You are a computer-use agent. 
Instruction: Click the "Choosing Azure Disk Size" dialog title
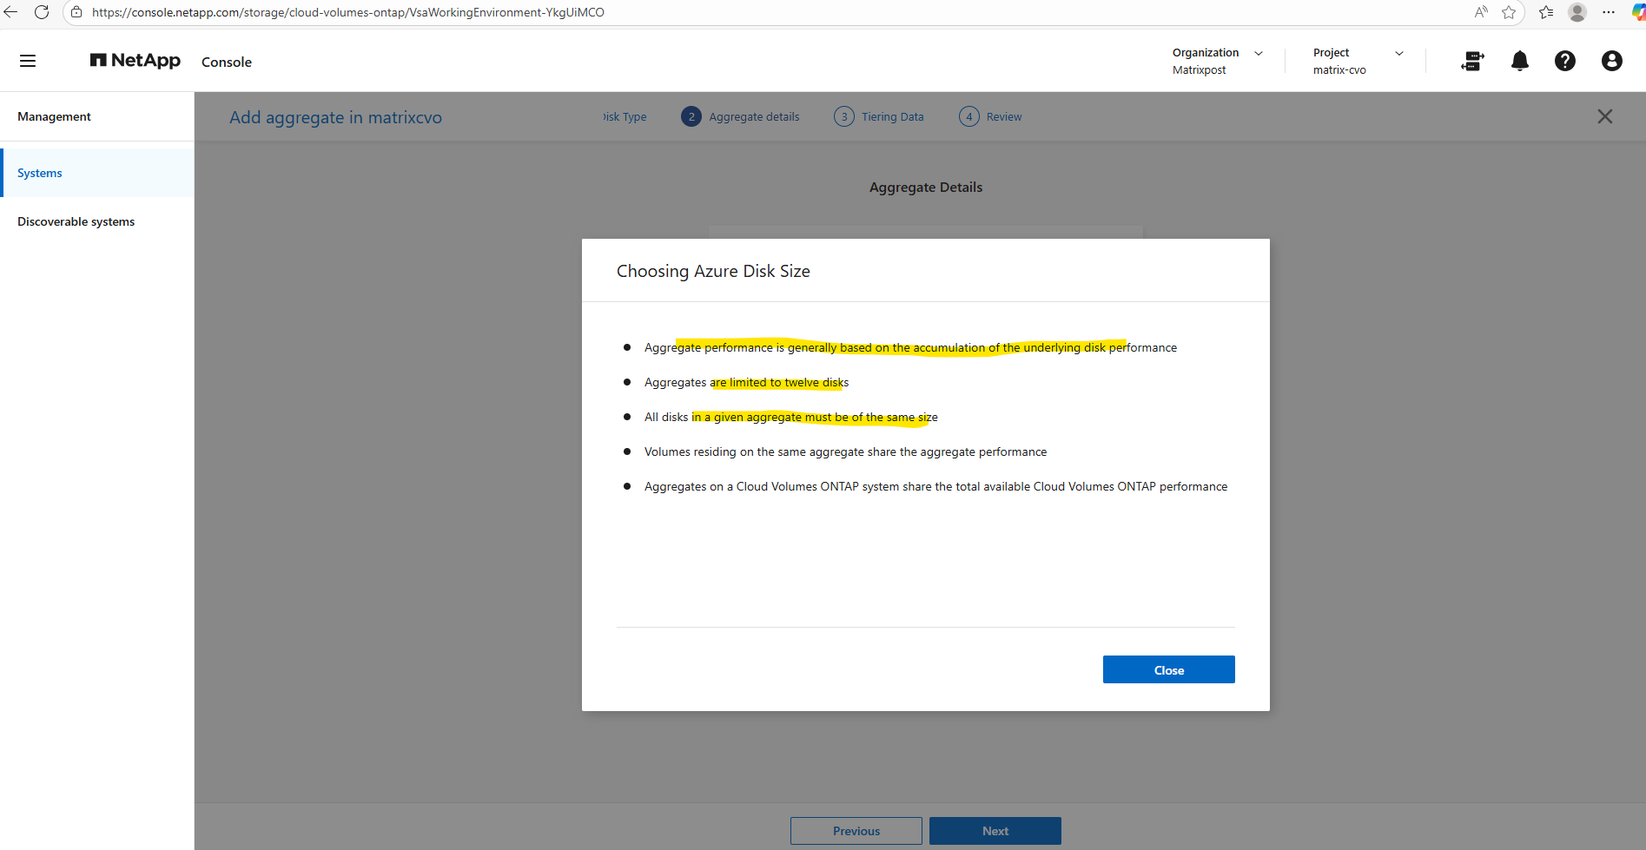tap(713, 271)
